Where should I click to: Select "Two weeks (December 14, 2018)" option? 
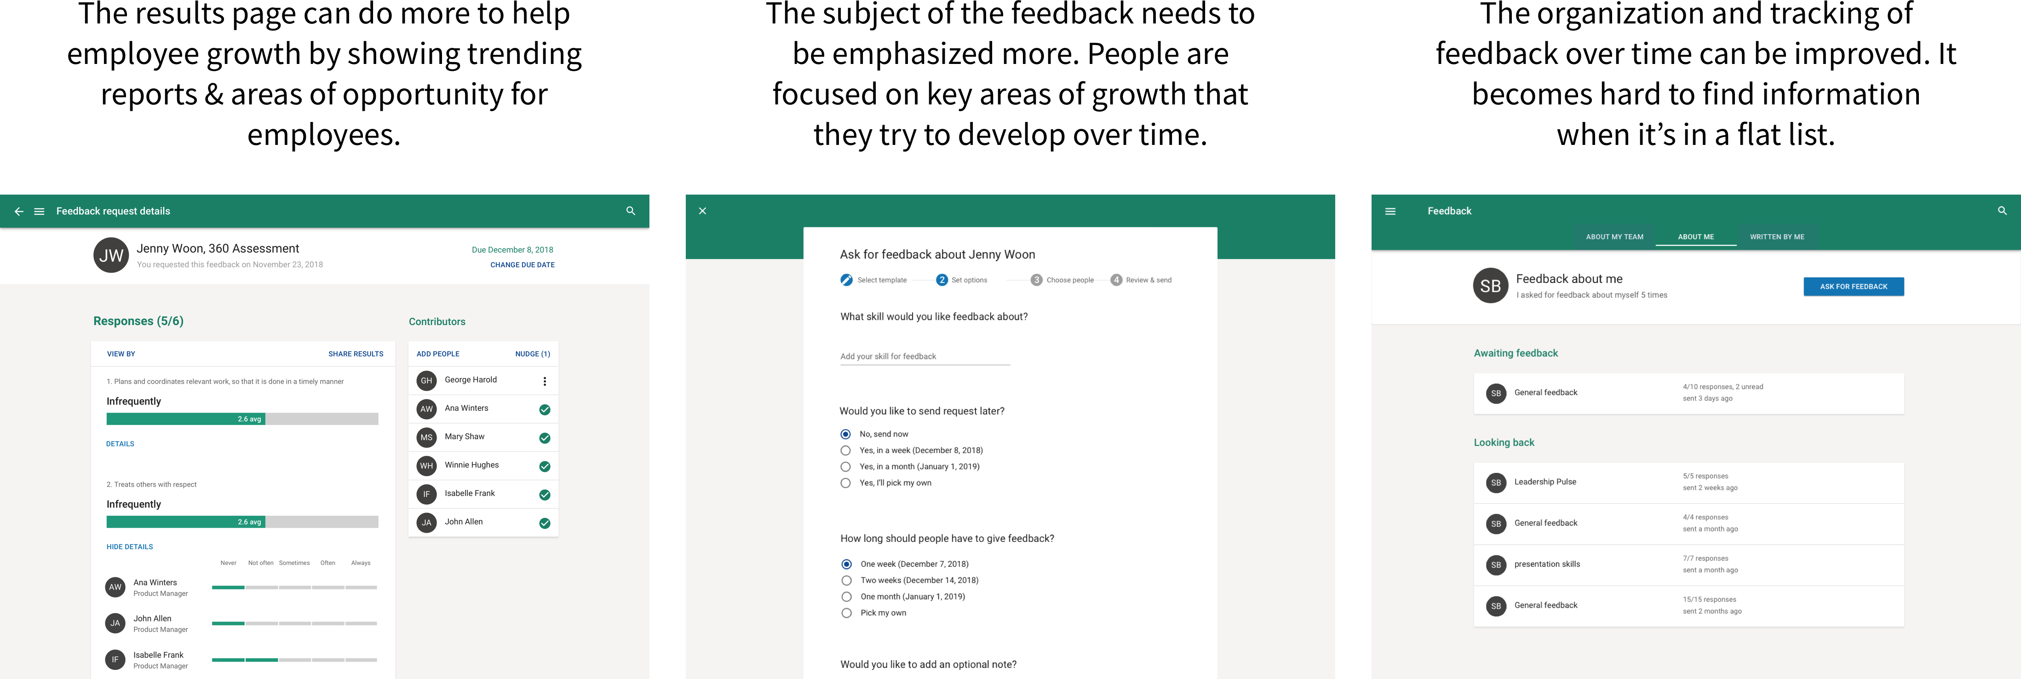pyautogui.click(x=846, y=581)
